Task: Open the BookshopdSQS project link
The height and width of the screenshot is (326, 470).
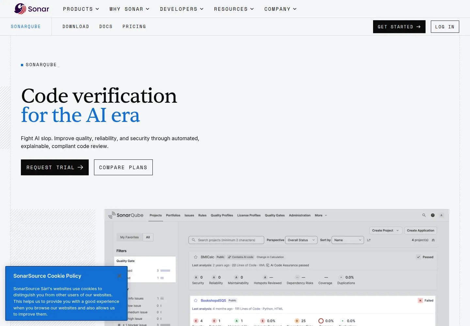Action: point(213,301)
